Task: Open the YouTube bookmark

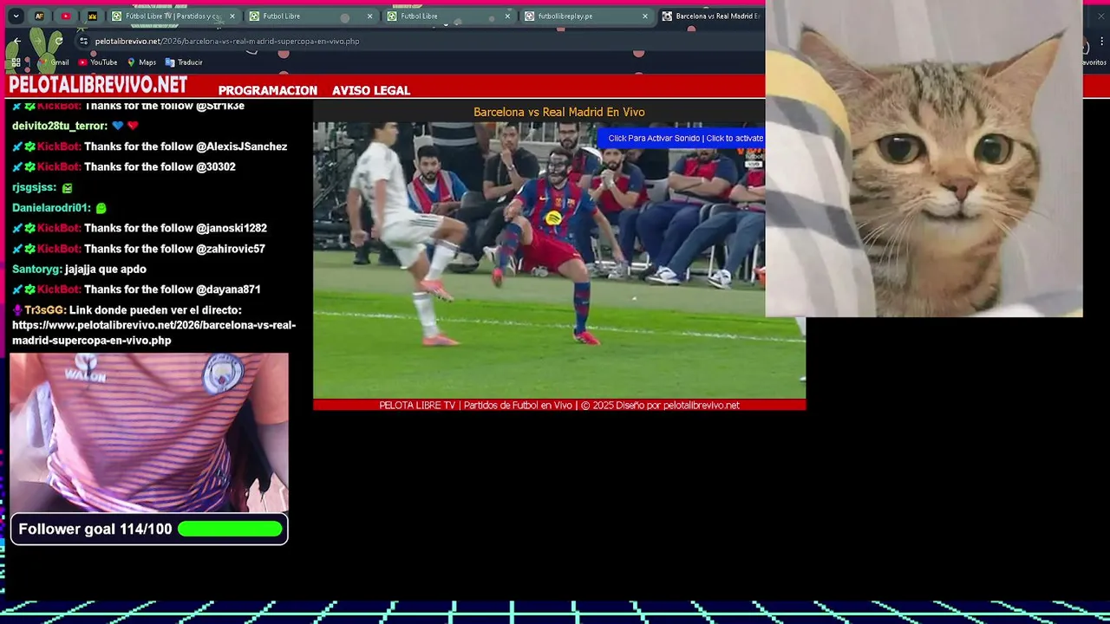Action: (97, 62)
